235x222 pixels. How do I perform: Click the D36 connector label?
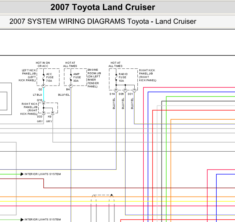click(x=121, y=94)
